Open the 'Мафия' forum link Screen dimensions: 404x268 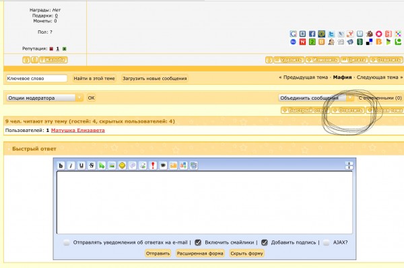(342, 77)
